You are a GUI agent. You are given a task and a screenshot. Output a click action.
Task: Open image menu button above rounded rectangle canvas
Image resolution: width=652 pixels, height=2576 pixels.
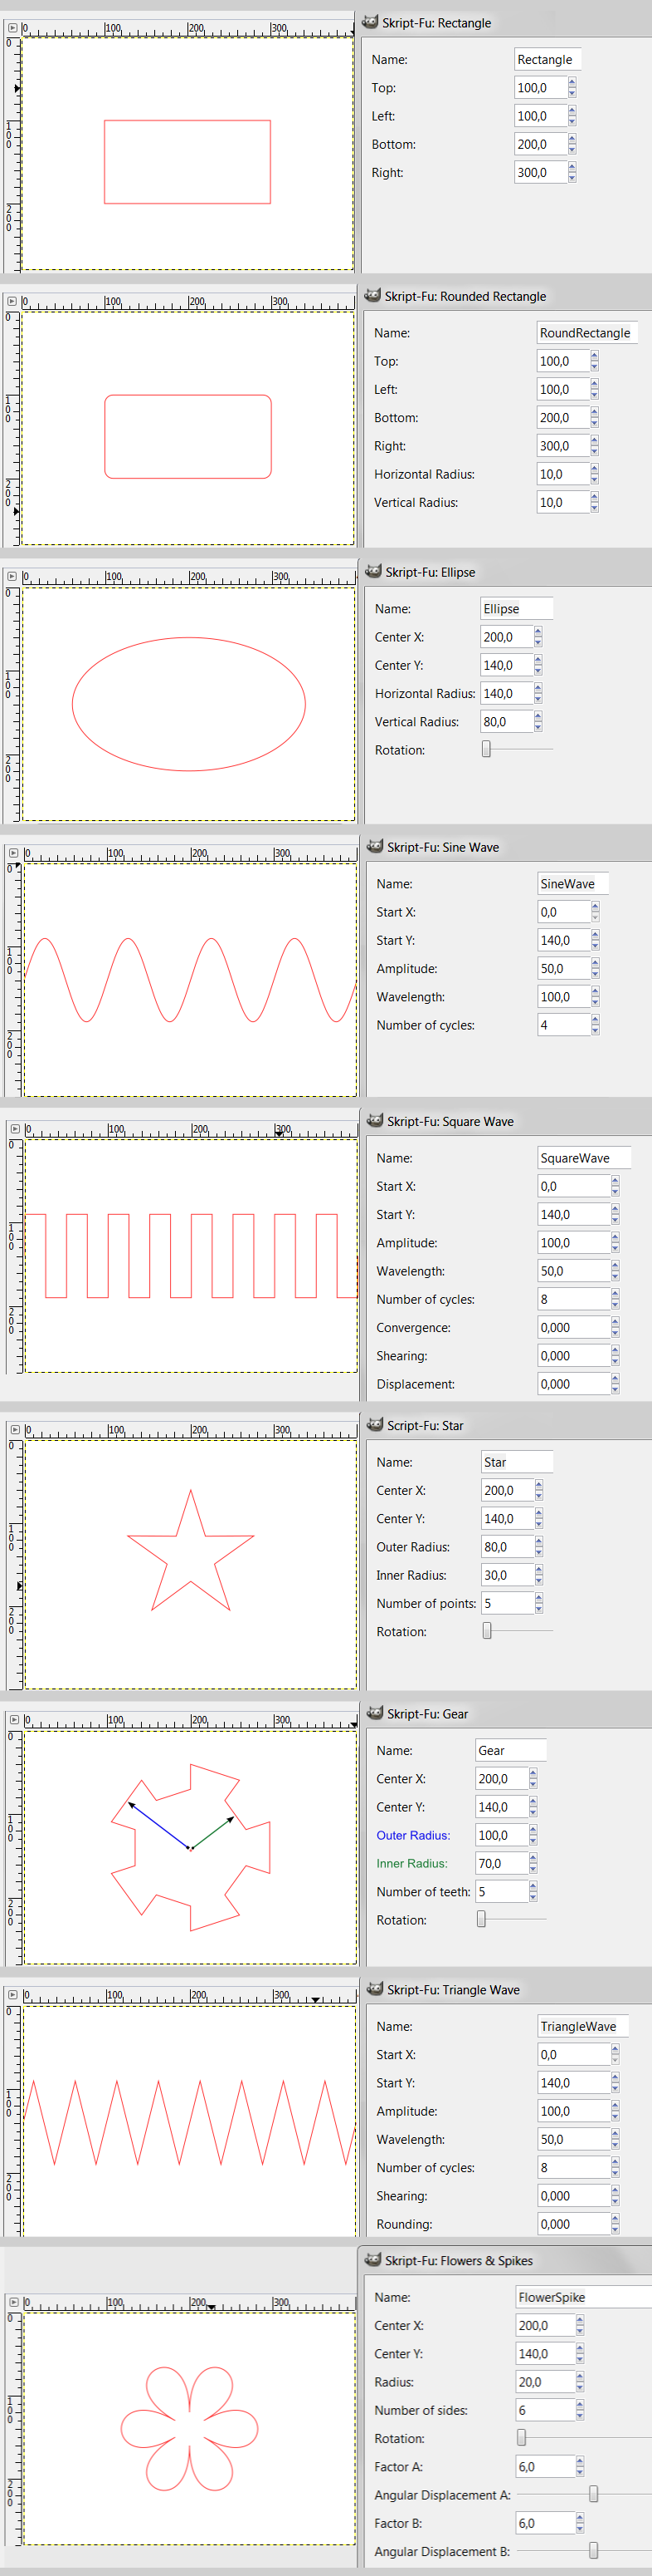point(12,301)
